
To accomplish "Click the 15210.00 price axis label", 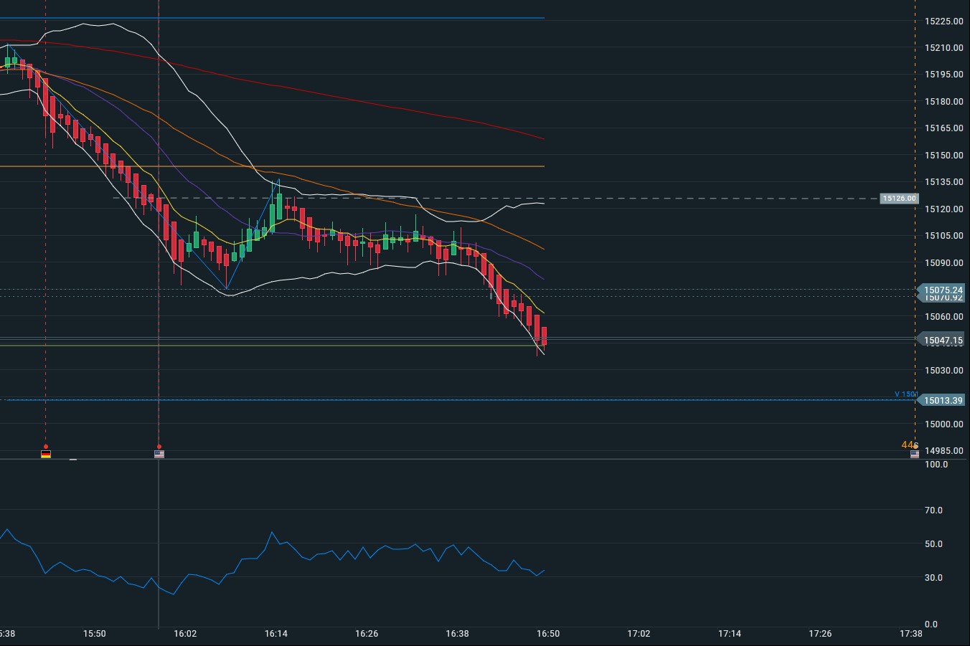I will tap(943, 48).
